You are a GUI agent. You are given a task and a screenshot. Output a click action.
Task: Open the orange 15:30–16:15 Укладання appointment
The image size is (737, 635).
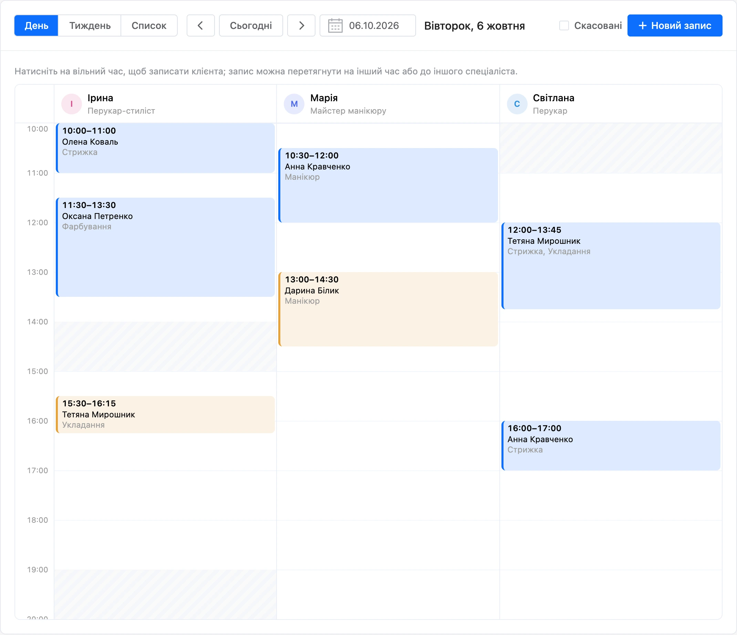(165, 415)
